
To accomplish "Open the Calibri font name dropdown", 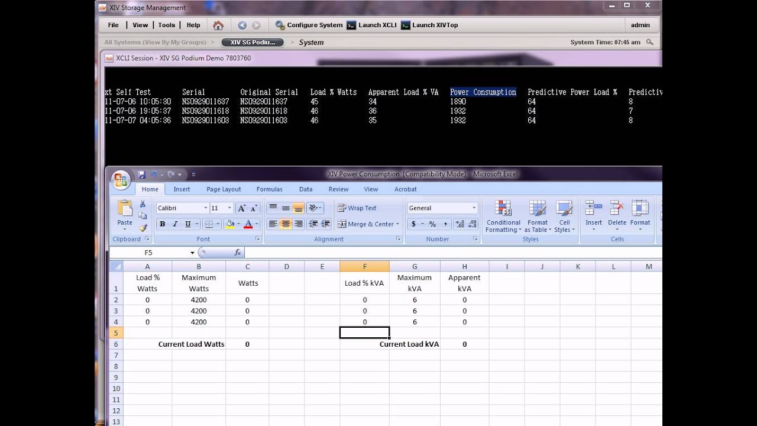I will pos(205,208).
